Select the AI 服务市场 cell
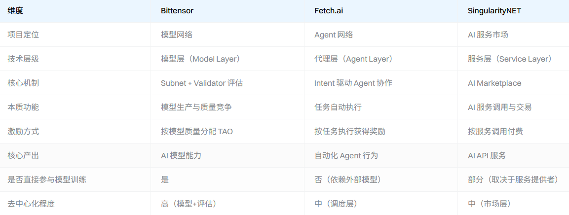569x215 pixels. [x=488, y=35]
